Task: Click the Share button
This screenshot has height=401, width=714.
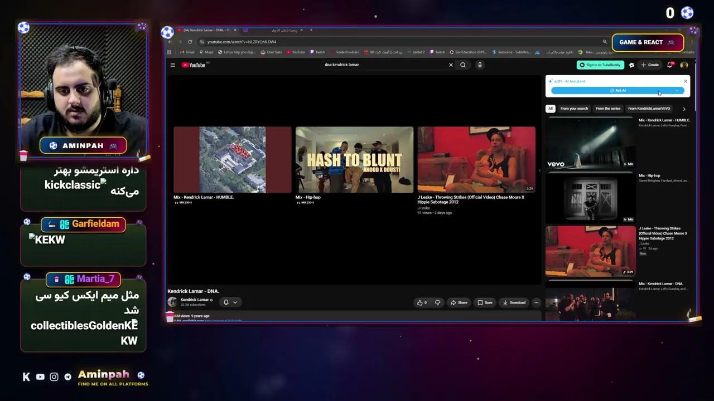Action: (459, 302)
